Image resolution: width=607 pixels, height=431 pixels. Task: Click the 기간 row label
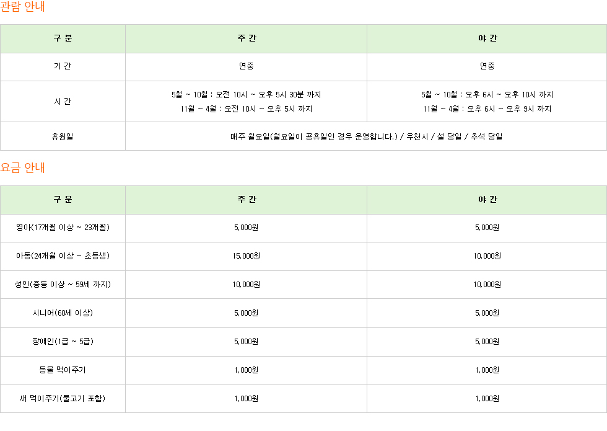pos(63,66)
